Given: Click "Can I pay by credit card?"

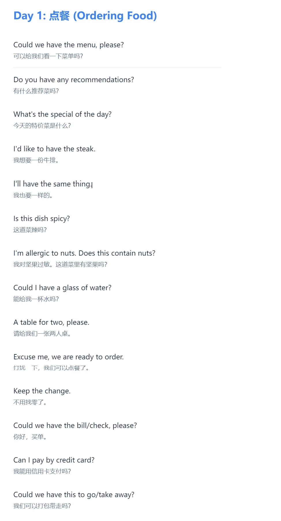Looking at the screenshot, I should tap(54, 460).
